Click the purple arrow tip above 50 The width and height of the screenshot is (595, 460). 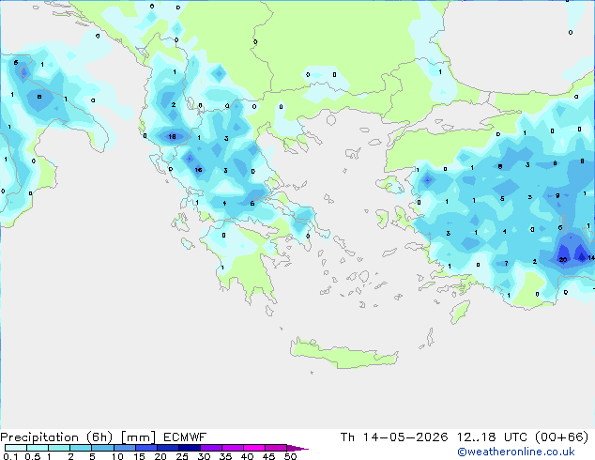pyautogui.click(x=297, y=448)
